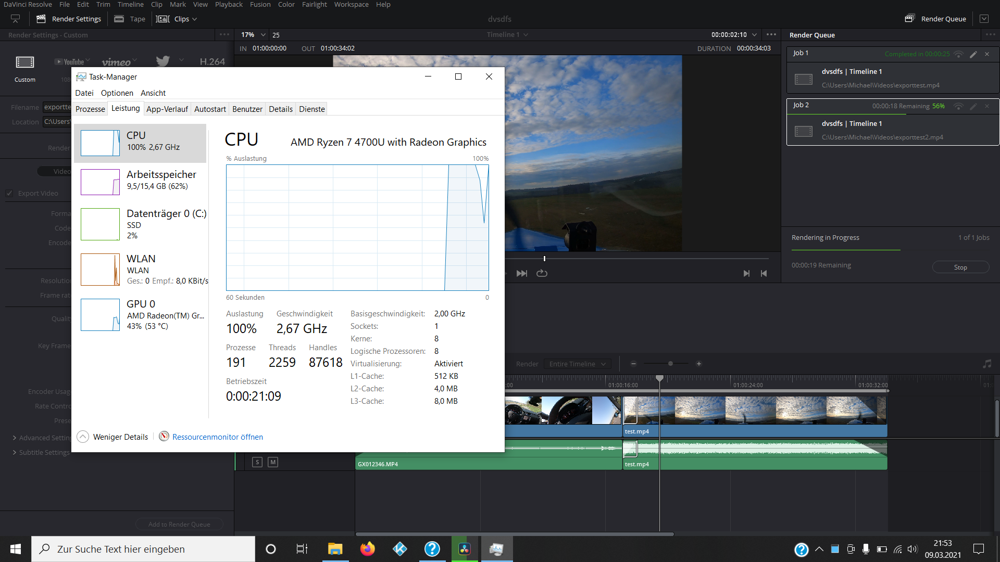1000x562 pixels.
Task: Open the Workspace menu
Action: (x=351, y=5)
